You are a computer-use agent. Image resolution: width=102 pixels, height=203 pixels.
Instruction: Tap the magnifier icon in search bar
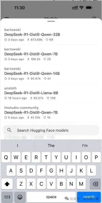[x=9, y=130]
